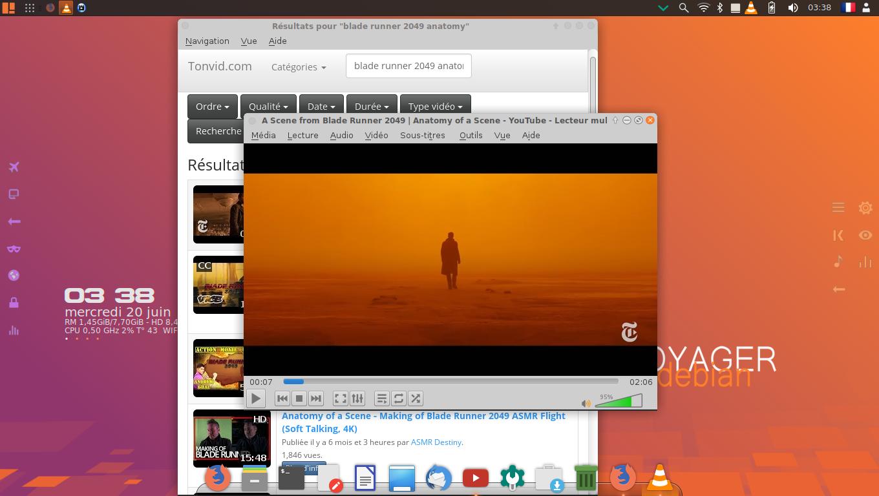Open the system volume indicator in top panel
This screenshot has height=496, width=879.
(x=792, y=8)
